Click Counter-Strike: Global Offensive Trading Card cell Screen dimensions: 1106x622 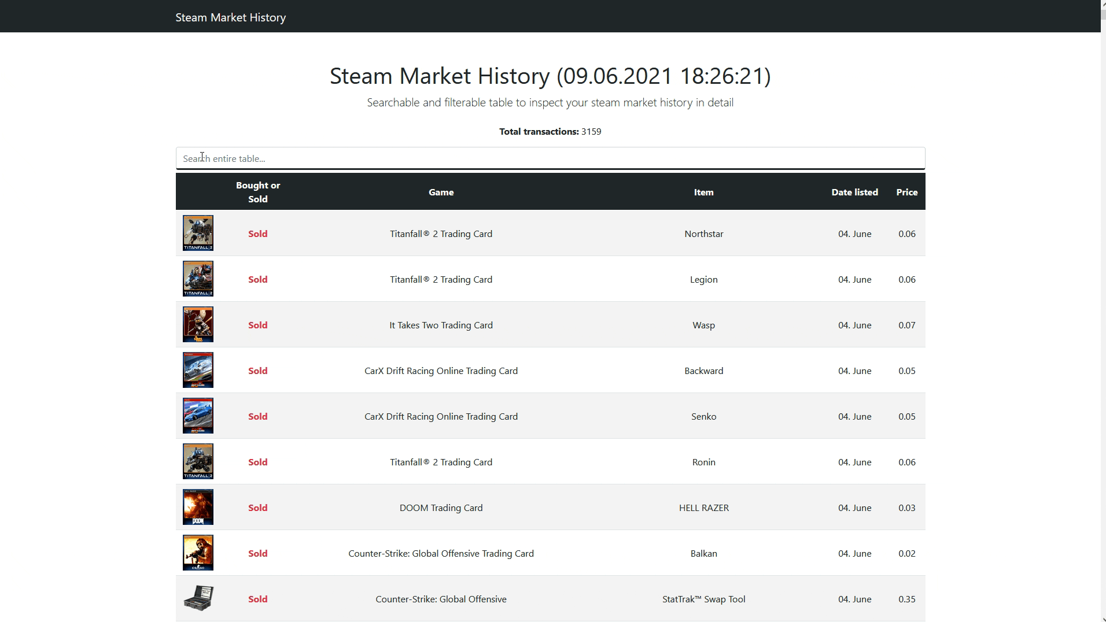click(441, 553)
